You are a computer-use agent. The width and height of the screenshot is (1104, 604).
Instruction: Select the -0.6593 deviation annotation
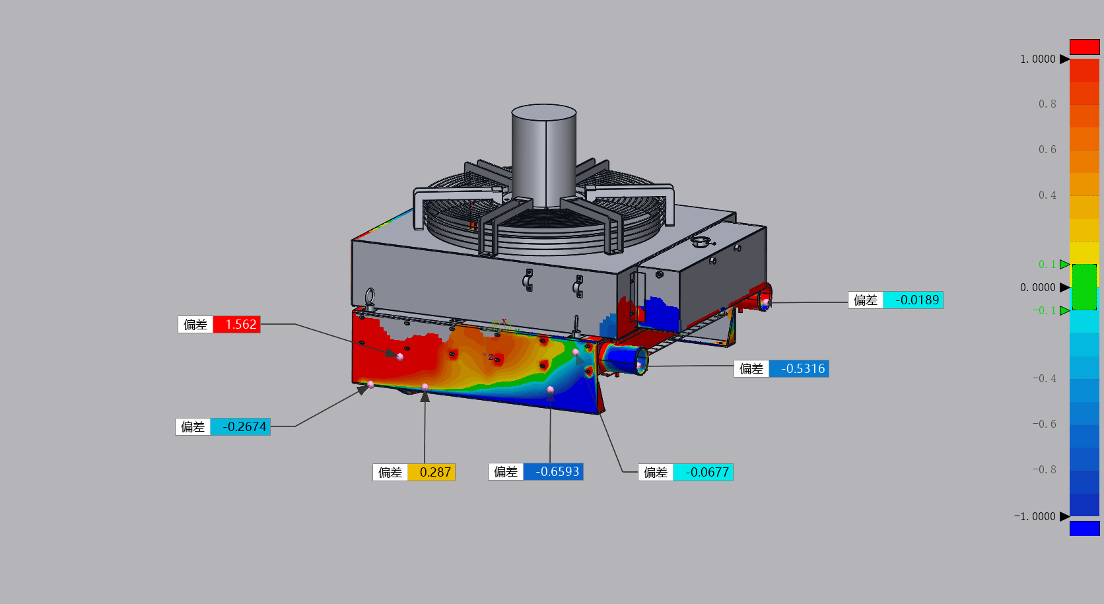535,472
